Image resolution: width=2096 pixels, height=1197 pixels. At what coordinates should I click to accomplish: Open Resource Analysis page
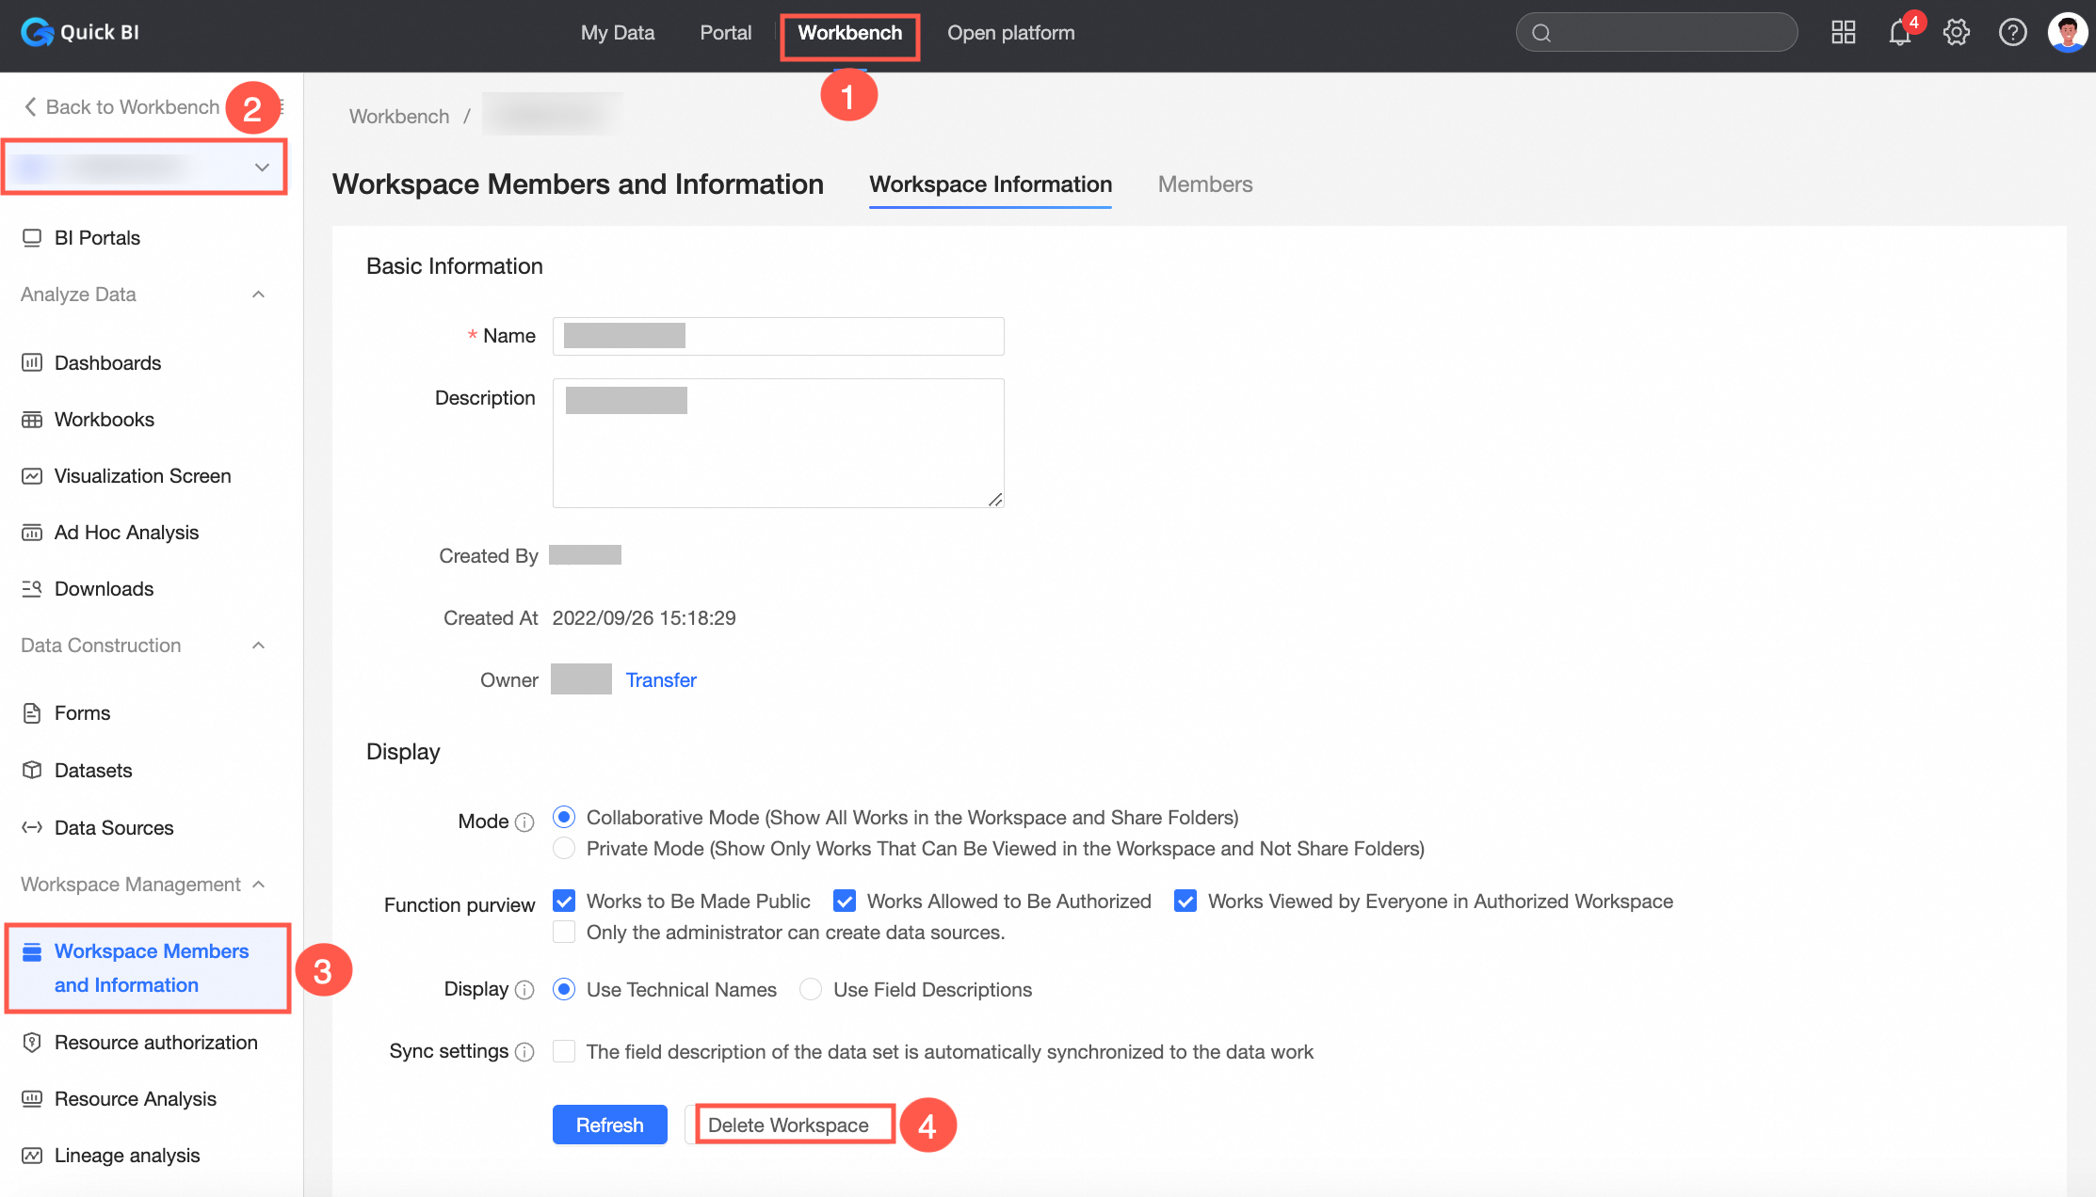click(x=136, y=1099)
